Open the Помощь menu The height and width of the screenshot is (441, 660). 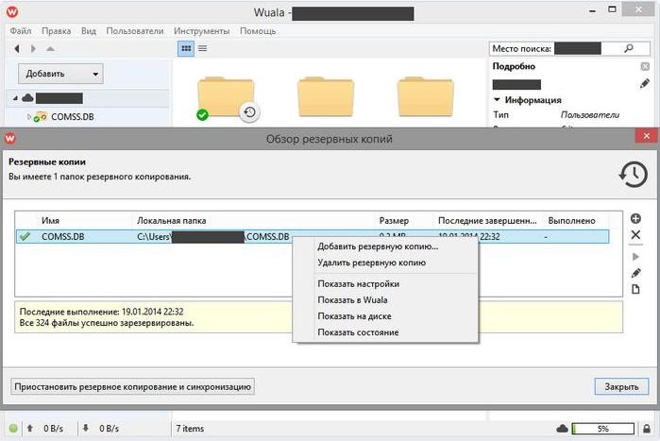coord(258,31)
